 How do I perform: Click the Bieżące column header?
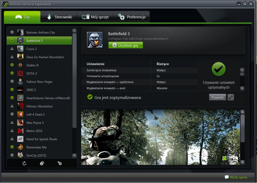tap(163, 64)
